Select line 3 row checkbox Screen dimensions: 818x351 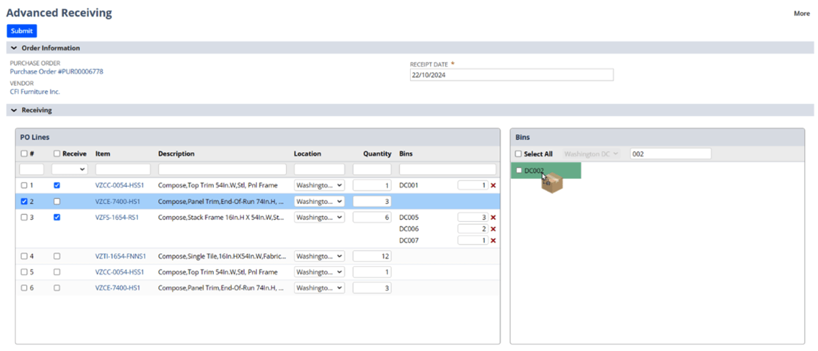(x=24, y=218)
